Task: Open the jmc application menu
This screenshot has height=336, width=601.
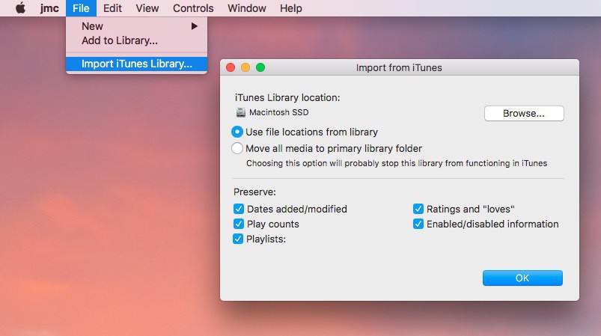Action: 49,8
